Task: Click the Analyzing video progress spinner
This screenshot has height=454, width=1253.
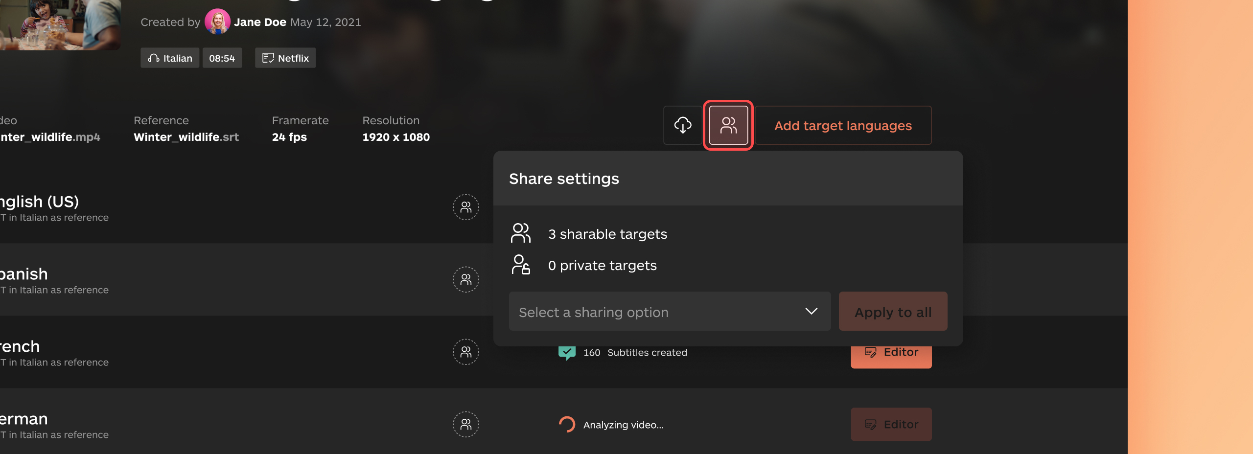Action: click(x=567, y=424)
